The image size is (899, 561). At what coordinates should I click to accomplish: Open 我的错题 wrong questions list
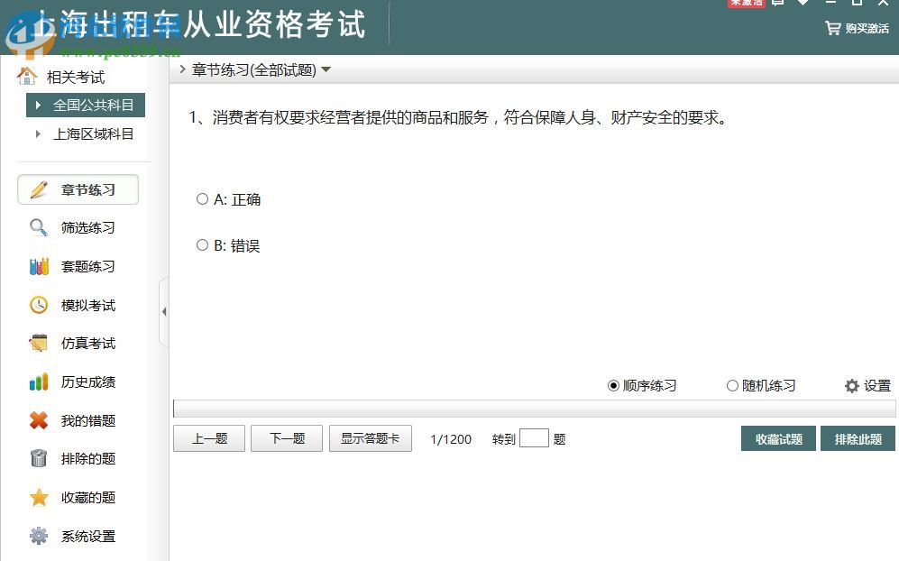[87, 420]
